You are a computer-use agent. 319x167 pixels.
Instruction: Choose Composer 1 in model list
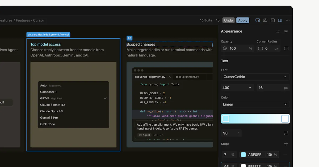(73, 92)
